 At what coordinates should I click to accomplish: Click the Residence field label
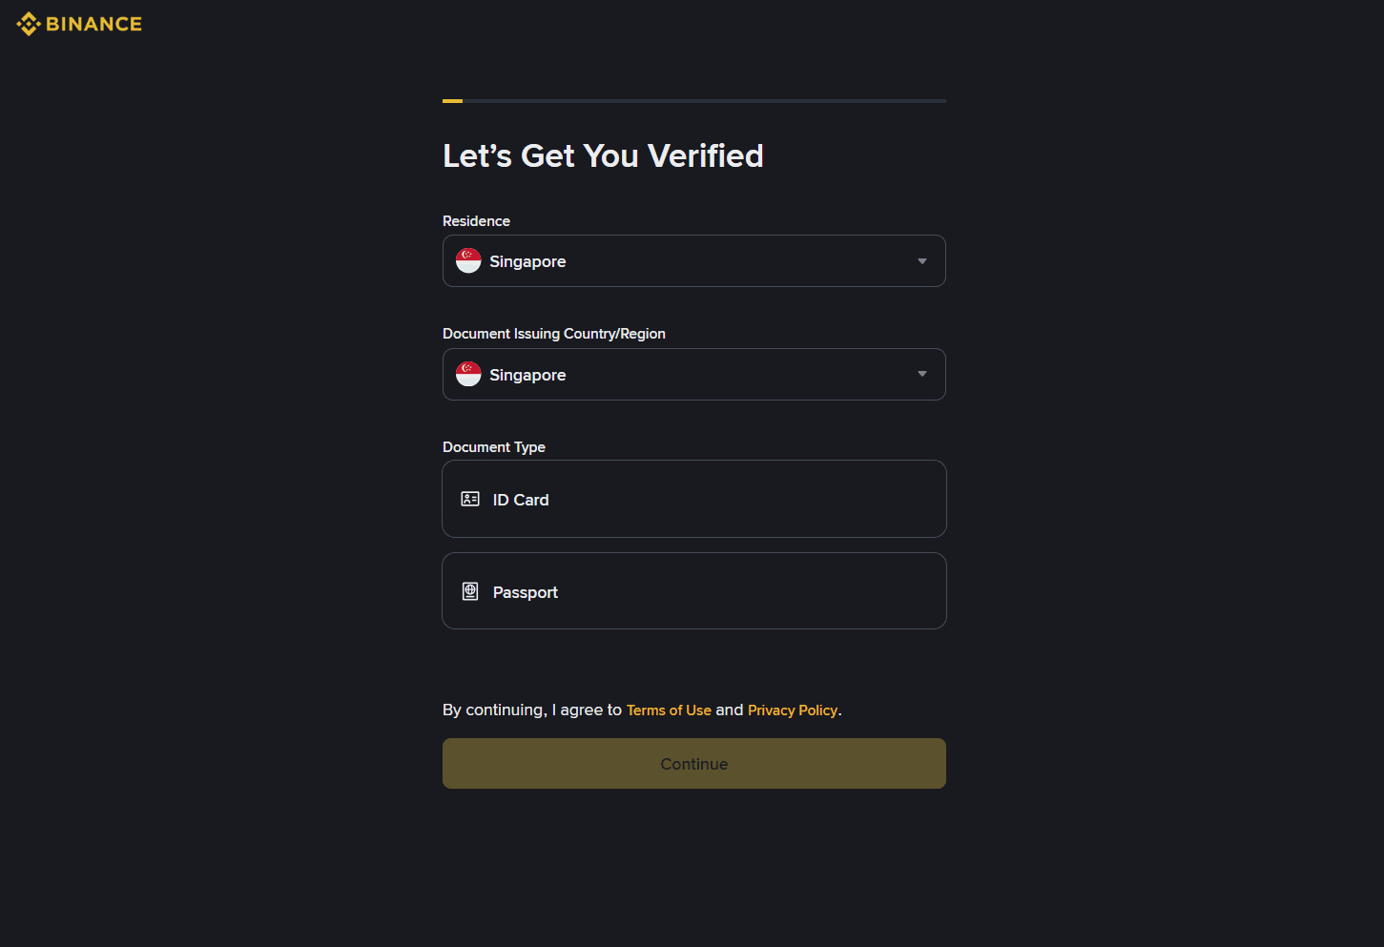coord(476,221)
